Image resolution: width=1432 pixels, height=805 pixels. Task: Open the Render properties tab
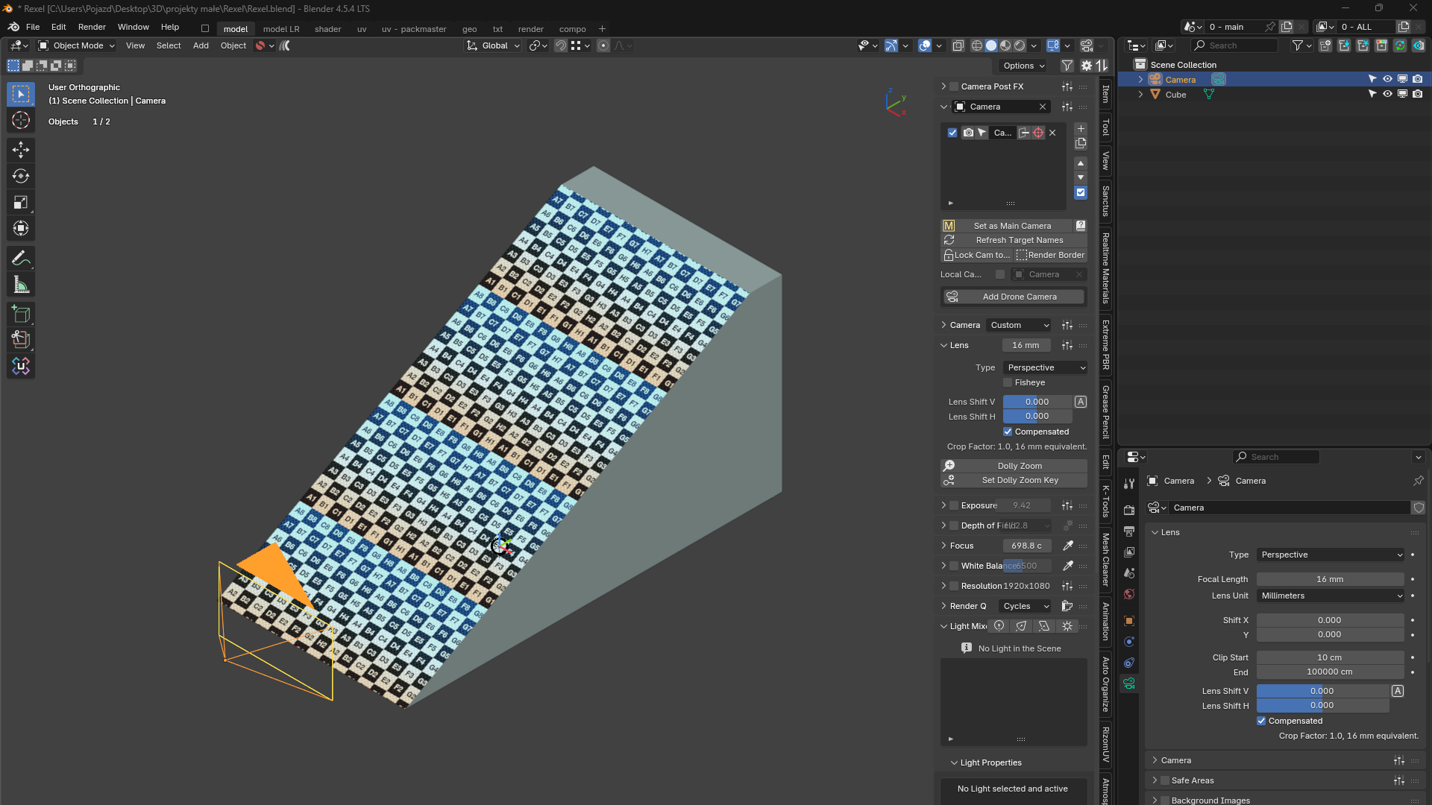1129,511
